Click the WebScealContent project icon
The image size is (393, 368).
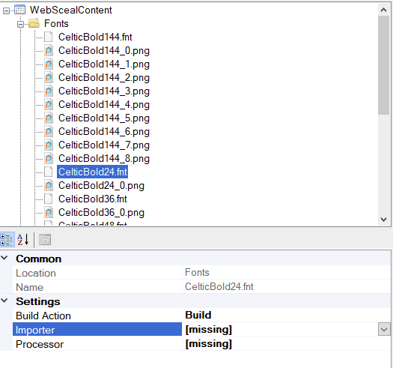(19, 10)
